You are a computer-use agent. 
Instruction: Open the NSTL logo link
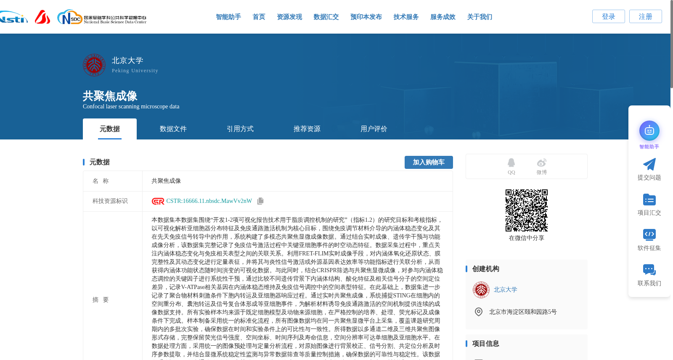(x=13, y=17)
